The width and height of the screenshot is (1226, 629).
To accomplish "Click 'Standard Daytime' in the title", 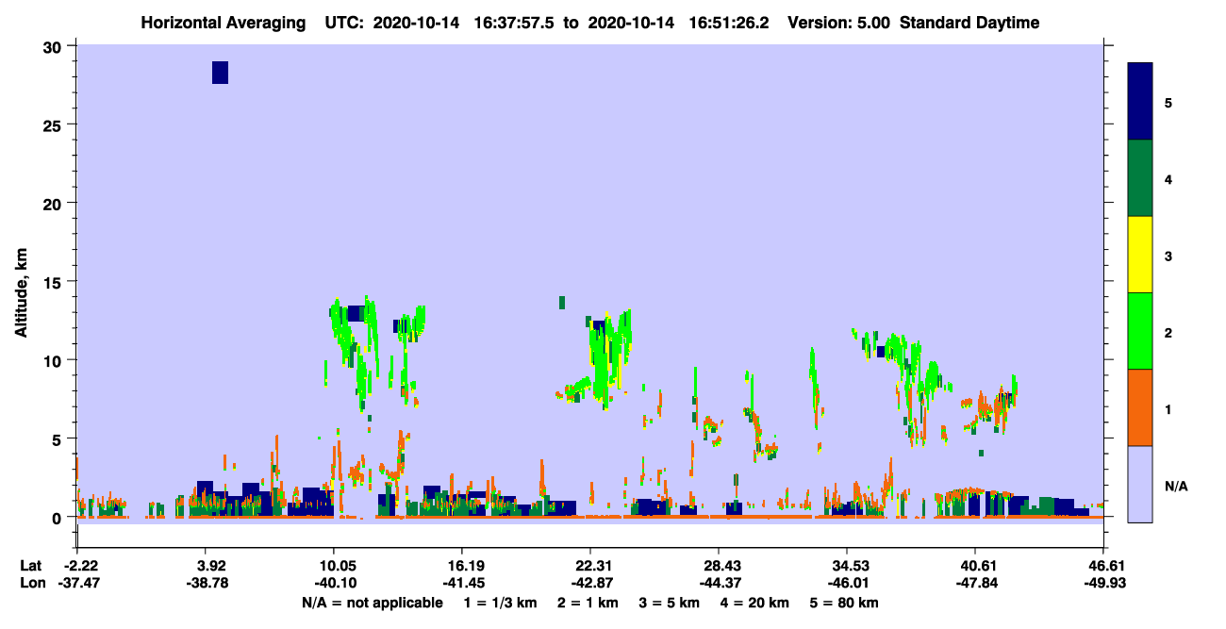I will (969, 23).
